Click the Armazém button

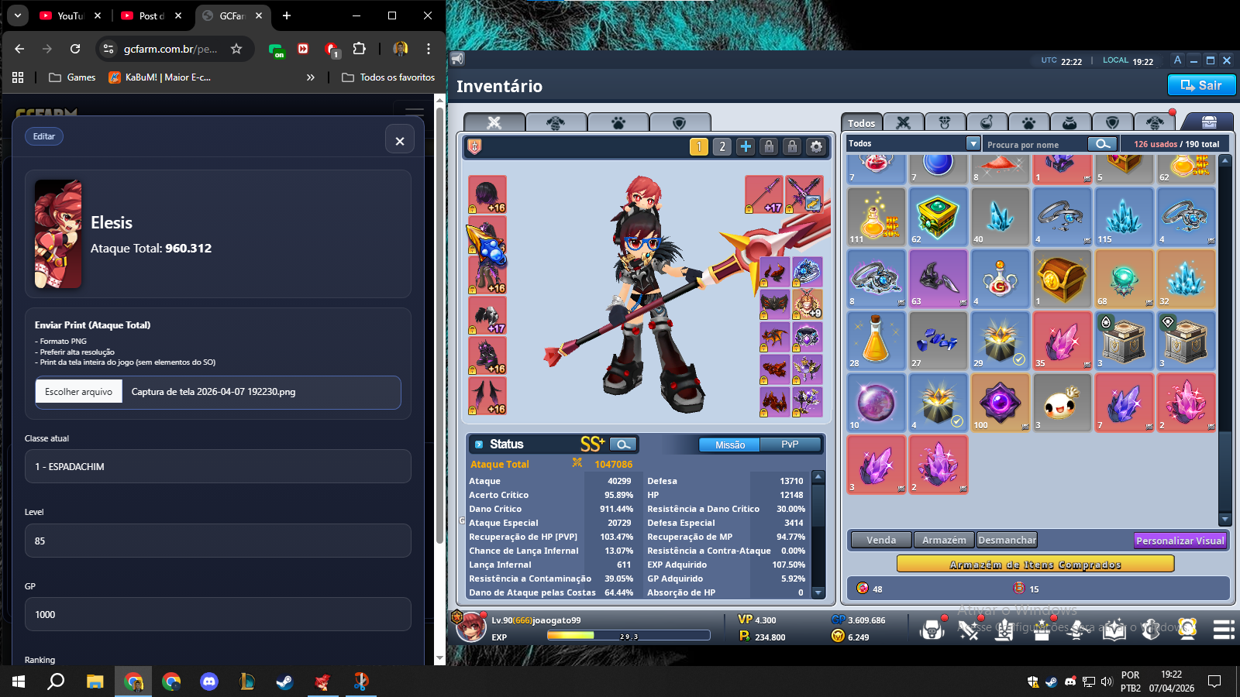click(944, 540)
